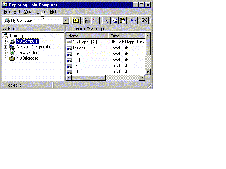Maximize the Exploring window
The width and height of the screenshot is (226, 169).
142,5
